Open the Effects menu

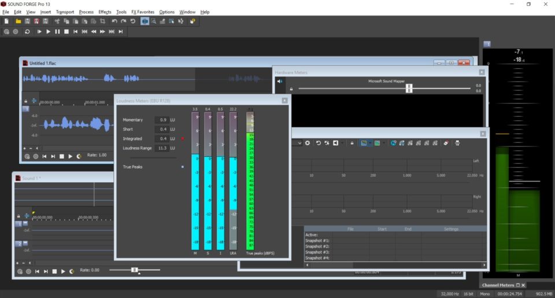tap(105, 12)
